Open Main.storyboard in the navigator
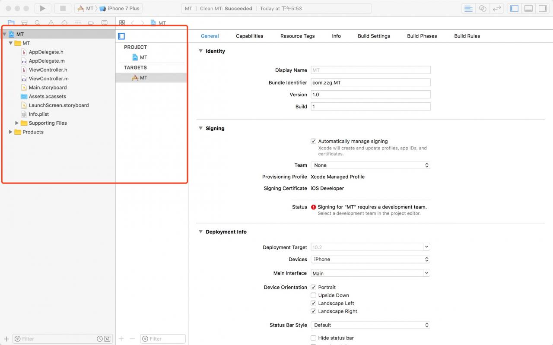553x345 pixels. click(x=48, y=88)
